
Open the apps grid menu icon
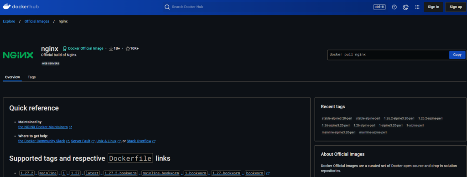point(417,7)
